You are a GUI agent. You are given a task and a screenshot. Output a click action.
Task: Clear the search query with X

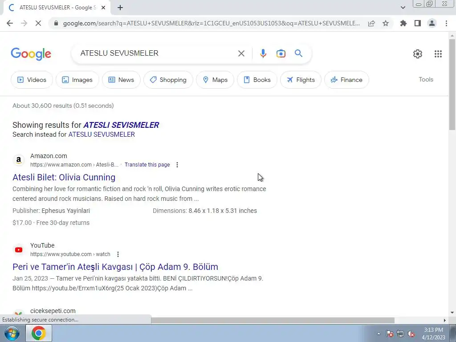coord(241,53)
